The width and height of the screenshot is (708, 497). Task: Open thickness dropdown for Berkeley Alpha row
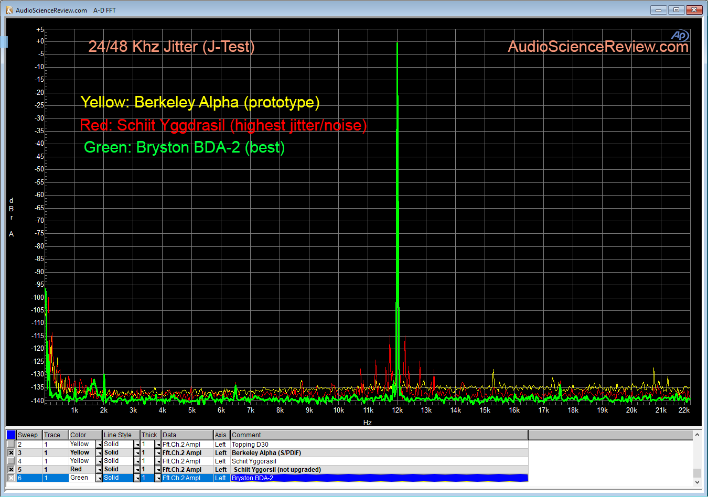(158, 453)
